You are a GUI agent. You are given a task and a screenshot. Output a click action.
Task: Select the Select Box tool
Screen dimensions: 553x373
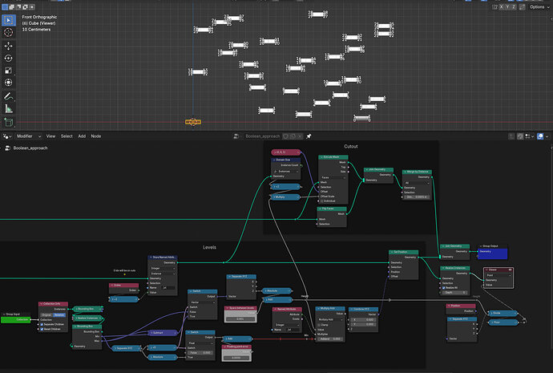[9, 20]
